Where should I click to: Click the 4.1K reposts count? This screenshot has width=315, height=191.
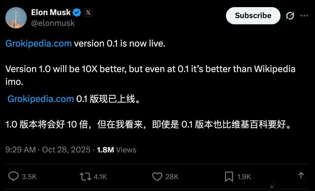coord(100,177)
